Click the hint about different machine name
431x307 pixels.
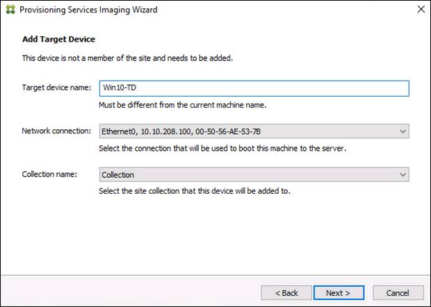[184, 105]
